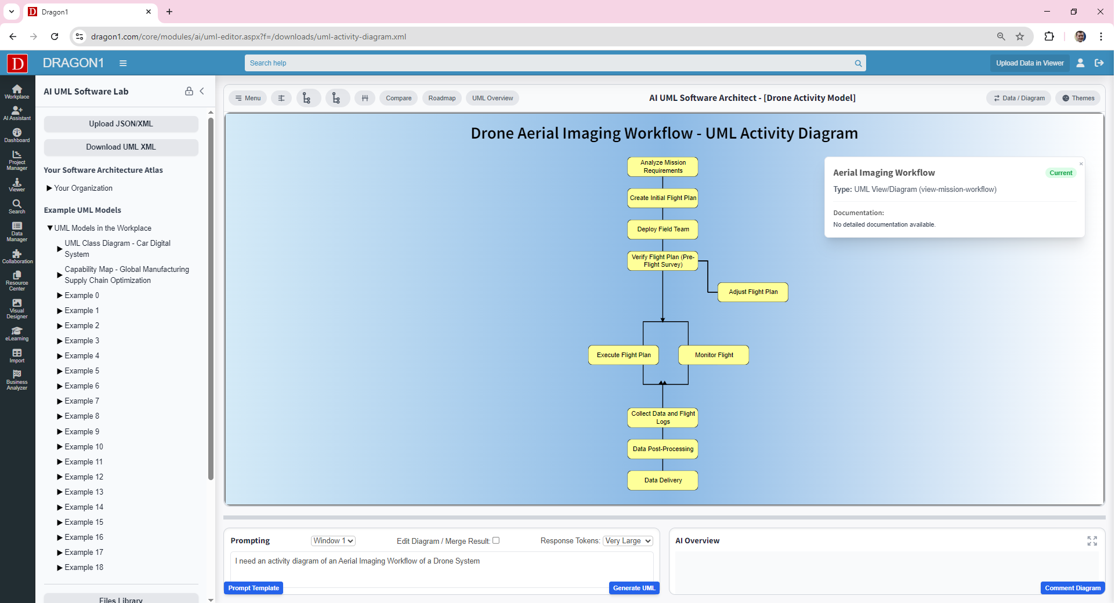This screenshot has height=603, width=1115.
Task: Select the vertical tree layout icon
Action: [308, 97]
